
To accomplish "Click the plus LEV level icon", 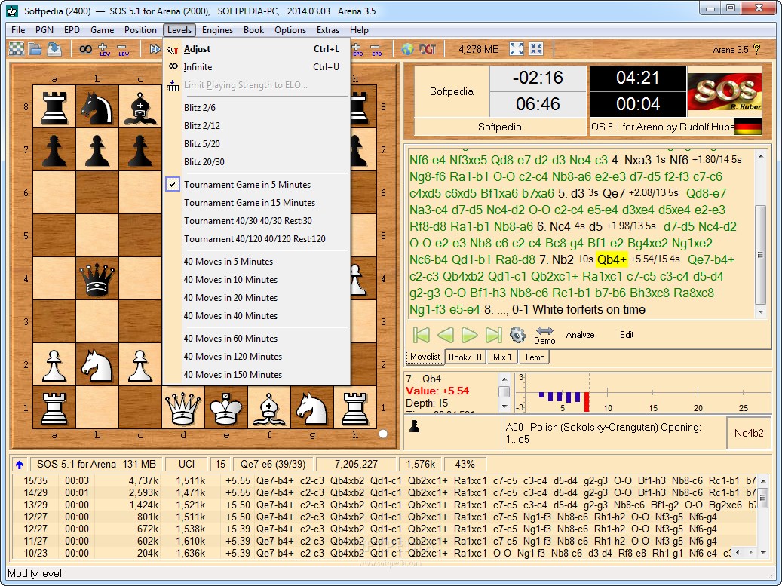I will 104,49.
